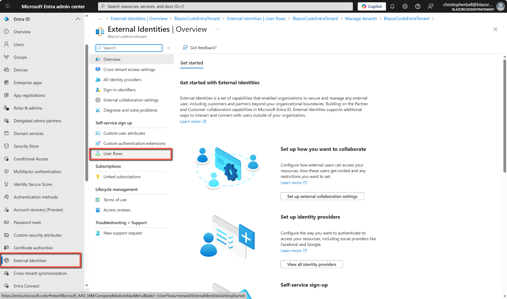The width and height of the screenshot is (507, 299).
Task: Open the settings gear icon
Action: pos(405,6)
